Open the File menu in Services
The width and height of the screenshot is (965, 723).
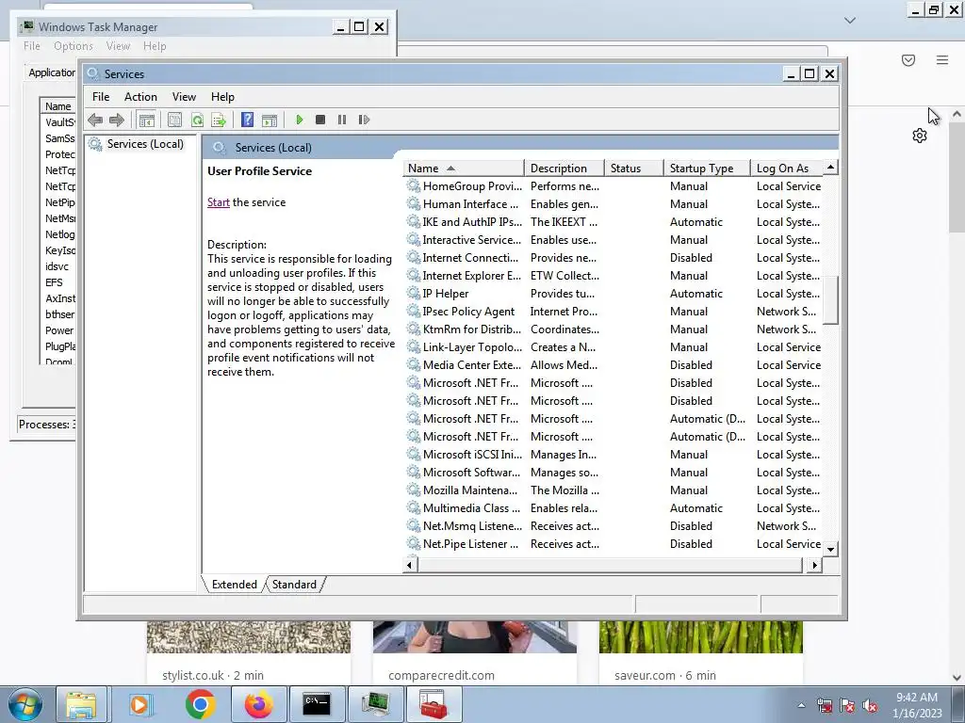(x=101, y=97)
